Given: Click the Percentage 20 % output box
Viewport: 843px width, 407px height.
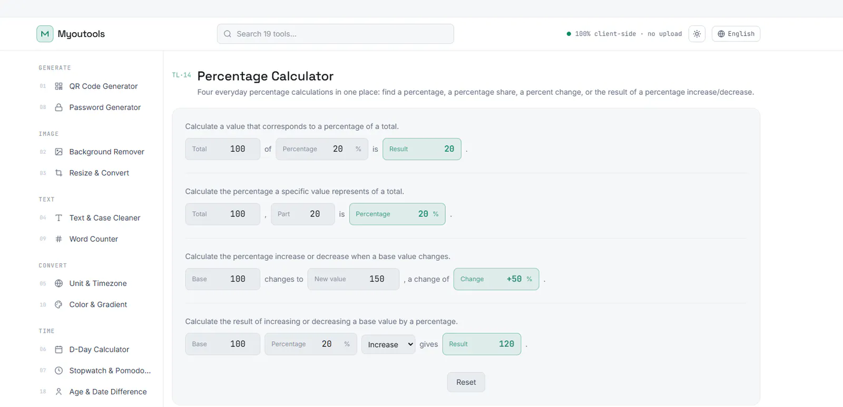Looking at the screenshot, I should point(397,214).
